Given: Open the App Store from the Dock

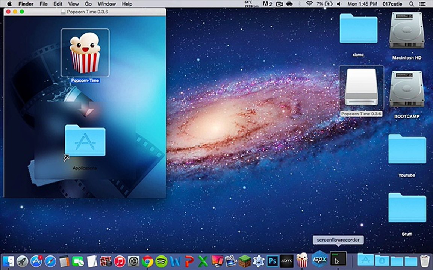Looking at the screenshot, I should (x=36, y=261).
